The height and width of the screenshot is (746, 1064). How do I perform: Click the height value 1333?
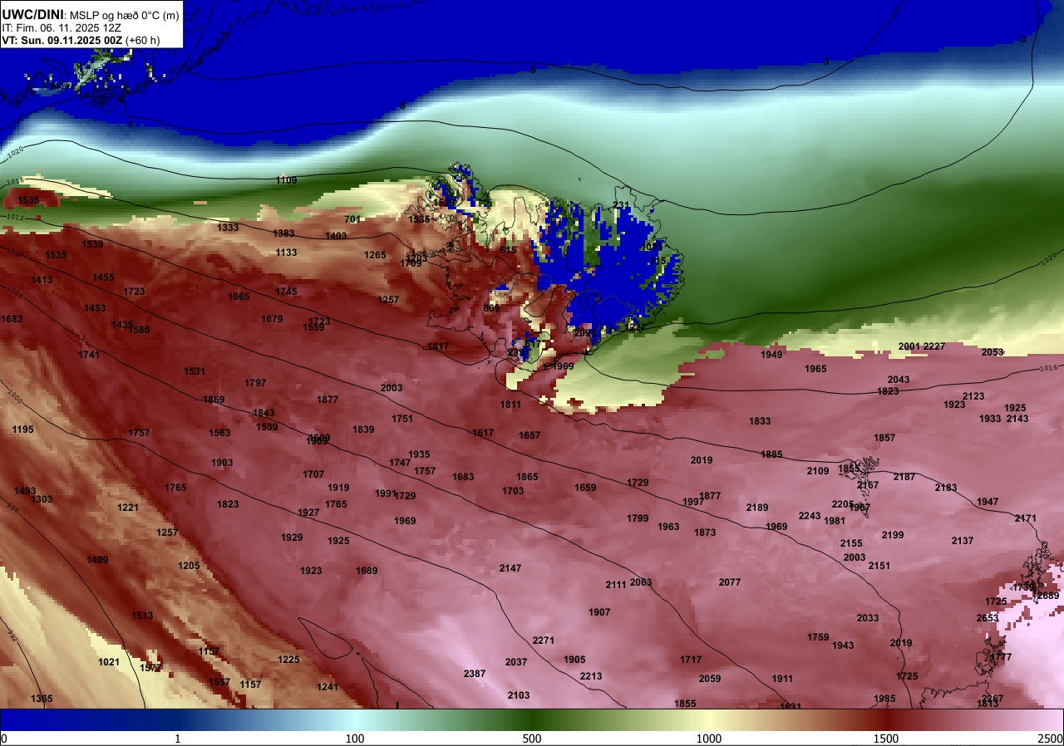pyautogui.click(x=228, y=228)
